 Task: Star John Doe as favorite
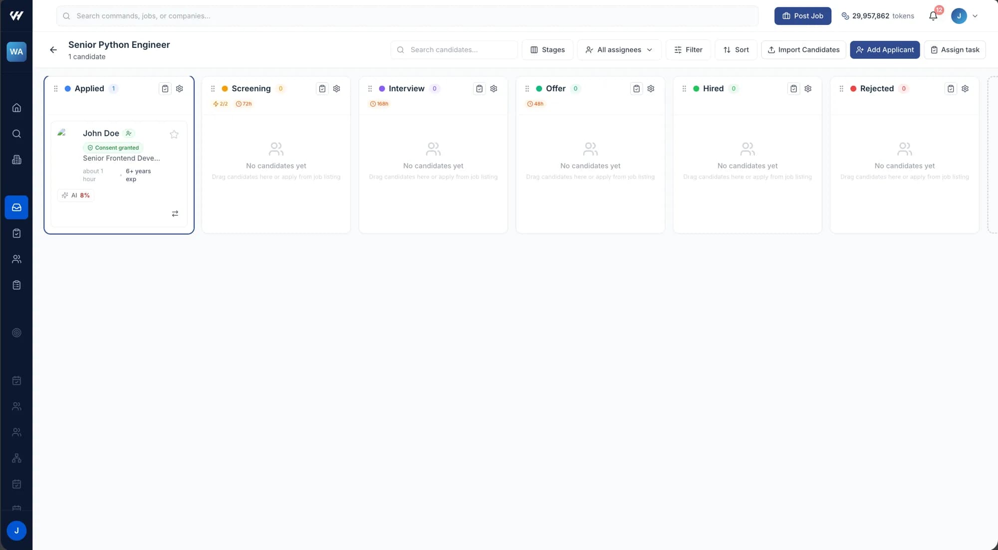[174, 134]
